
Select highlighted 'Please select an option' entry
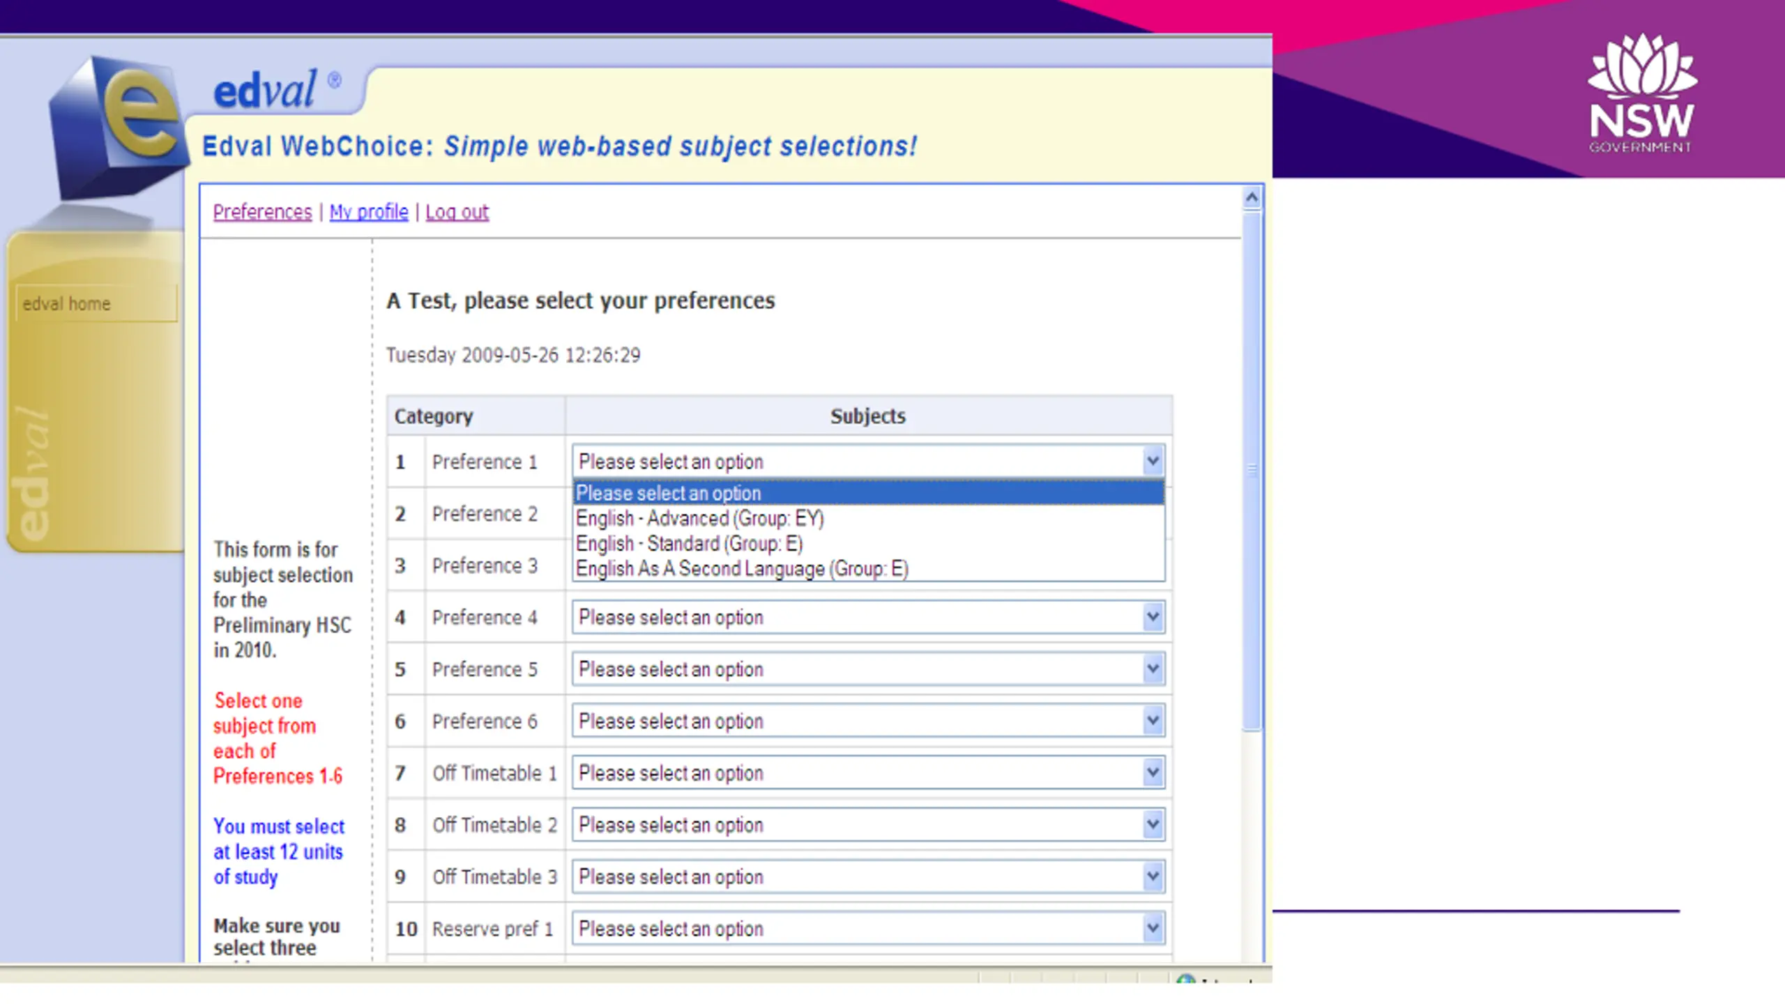click(x=868, y=493)
